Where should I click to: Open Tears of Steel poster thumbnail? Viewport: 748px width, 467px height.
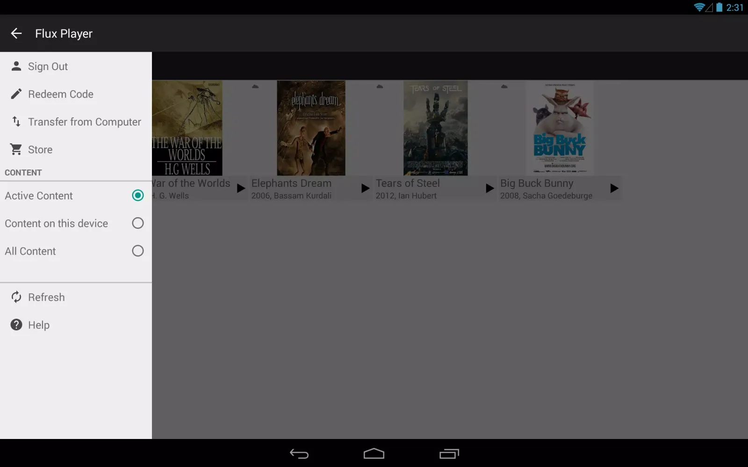click(x=435, y=128)
